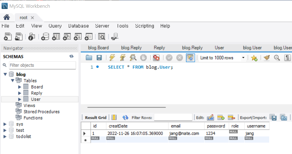Screen dimensions: 292x154
Task: Open the Server menu
Action: tap(102, 26)
